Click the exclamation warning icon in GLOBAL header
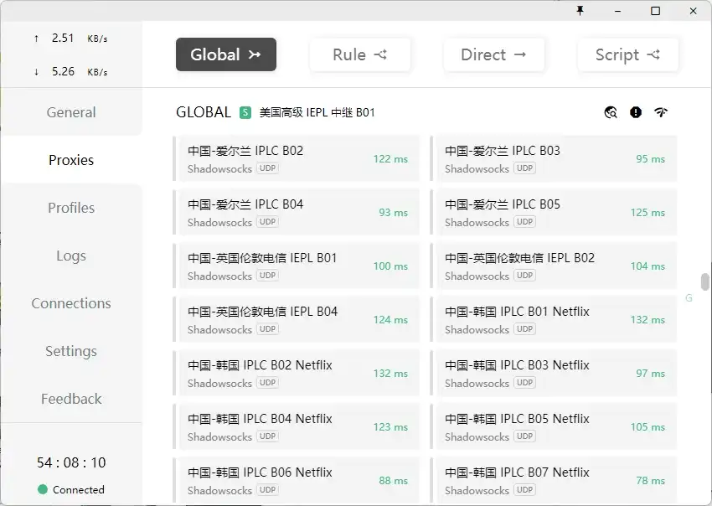The height and width of the screenshot is (506, 712). [636, 112]
